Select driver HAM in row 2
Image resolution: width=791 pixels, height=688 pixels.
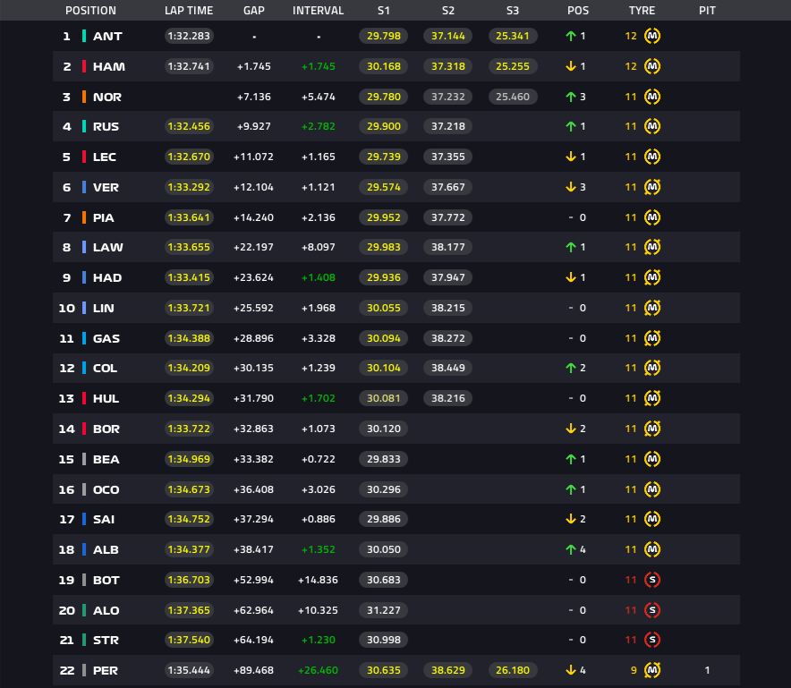pyautogui.click(x=109, y=66)
